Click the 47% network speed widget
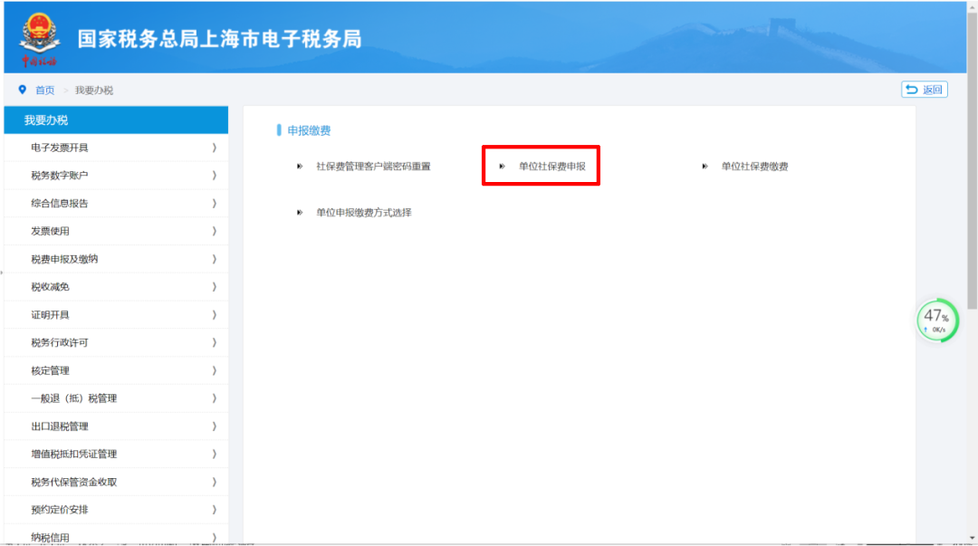This screenshot has width=978, height=546. [x=937, y=321]
